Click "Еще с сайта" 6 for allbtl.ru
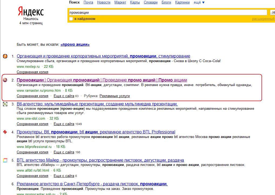This screenshot has height=195, width=275. pyautogui.click(x=64, y=176)
